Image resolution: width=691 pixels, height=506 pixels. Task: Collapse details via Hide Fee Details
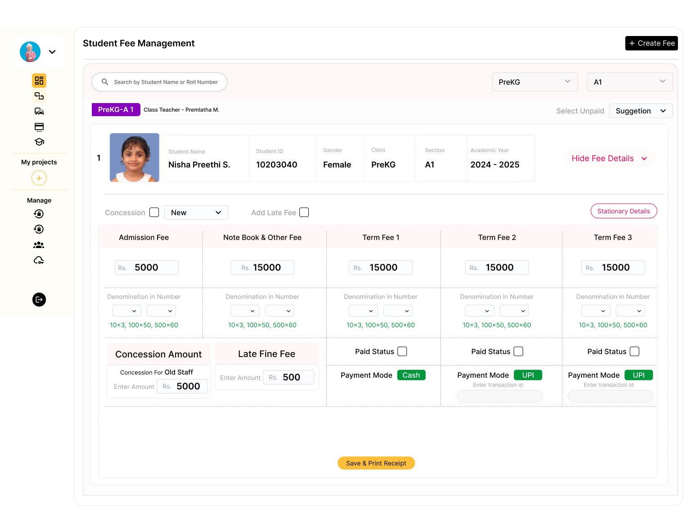click(x=609, y=158)
